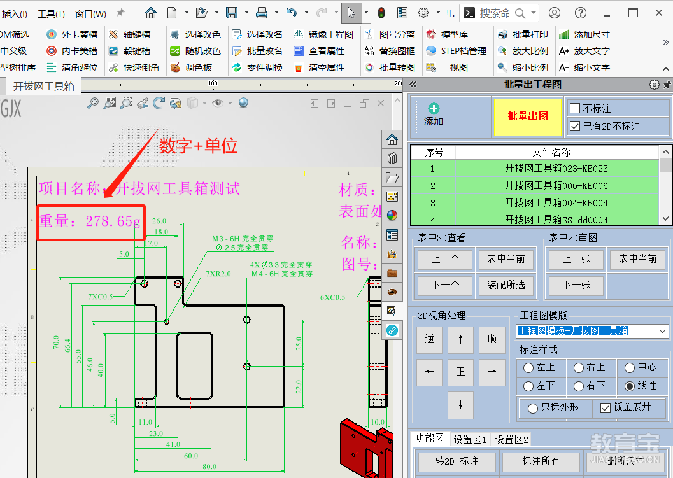Click the yellow 批量出图 button

[528, 116]
